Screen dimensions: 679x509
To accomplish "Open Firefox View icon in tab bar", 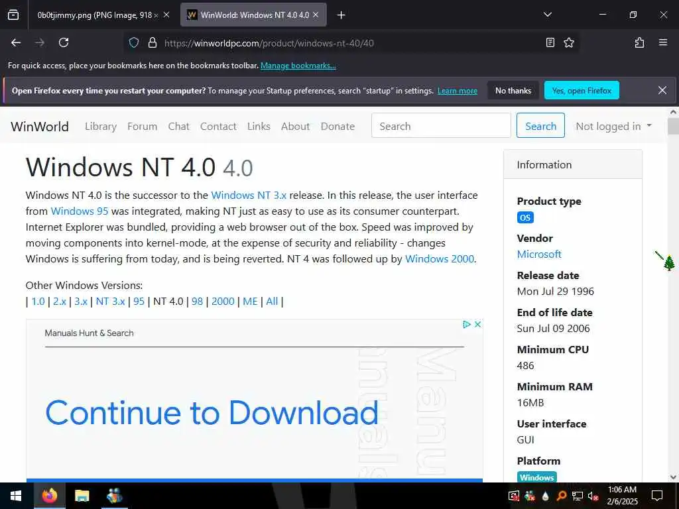I will pos(13,15).
